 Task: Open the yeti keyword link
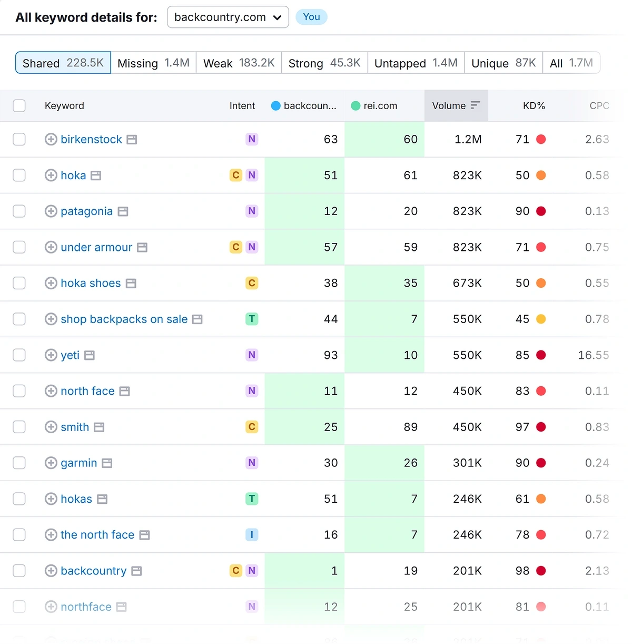click(70, 355)
